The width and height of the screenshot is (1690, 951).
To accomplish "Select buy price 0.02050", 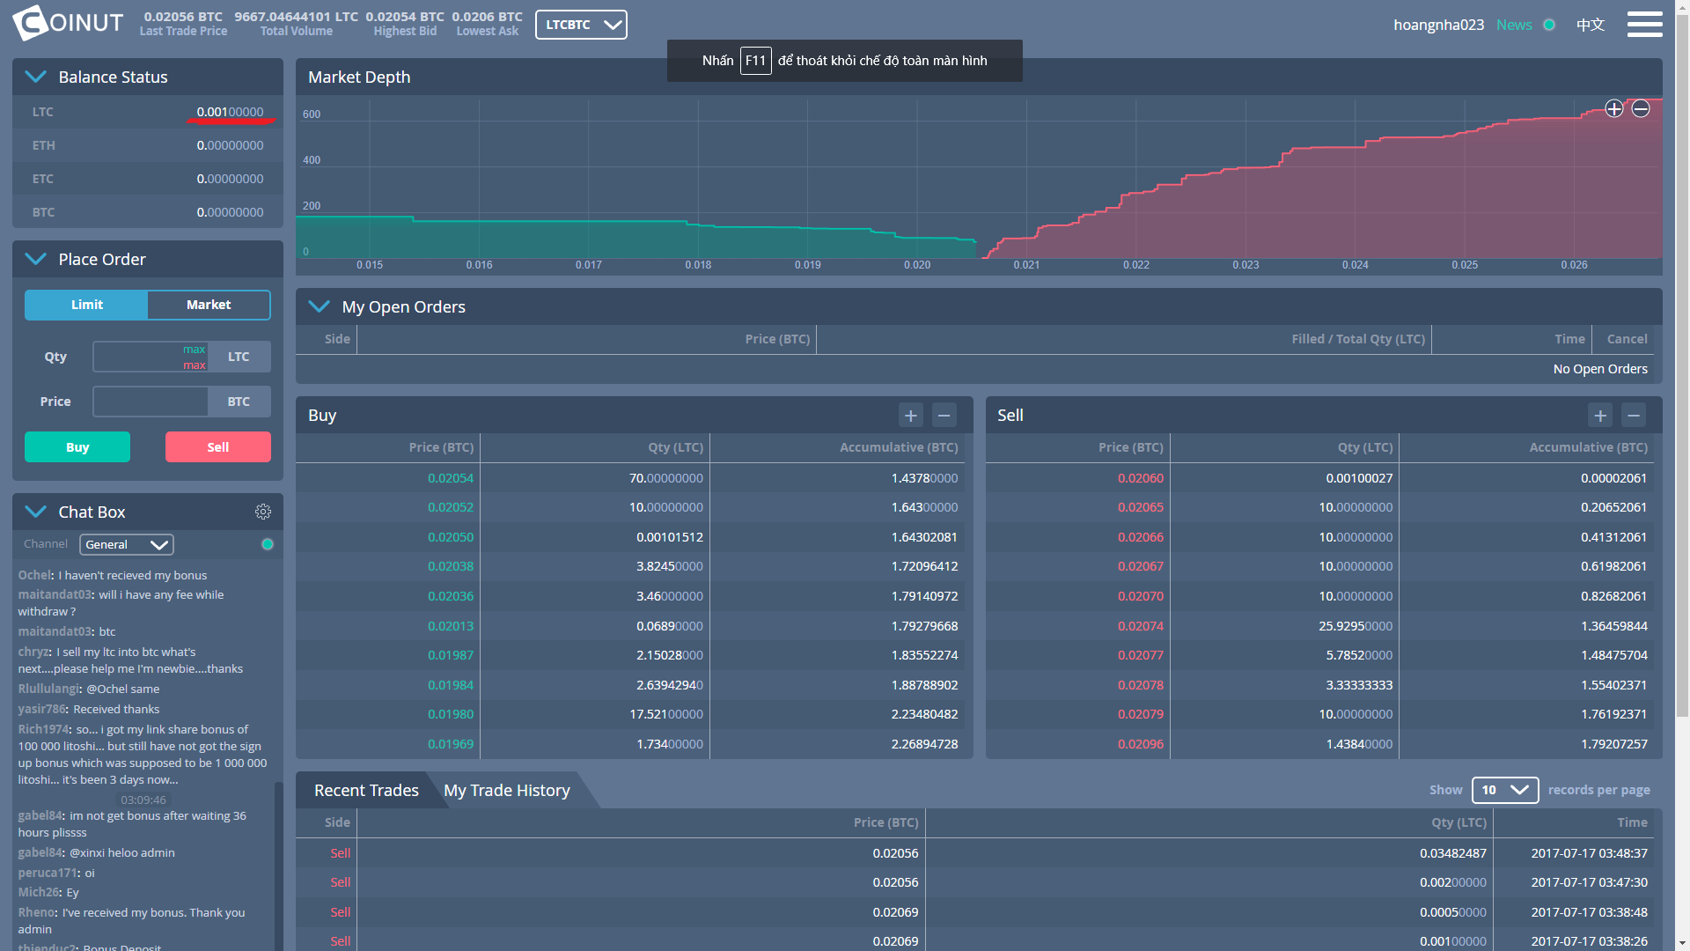I will point(451,537).
